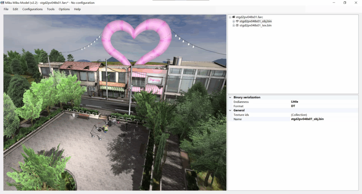
Task: Close the Miku Miku Model window
Action: (356, 3)
